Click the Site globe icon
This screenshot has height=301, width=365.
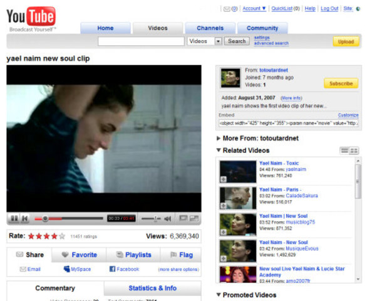click(358, 9)
